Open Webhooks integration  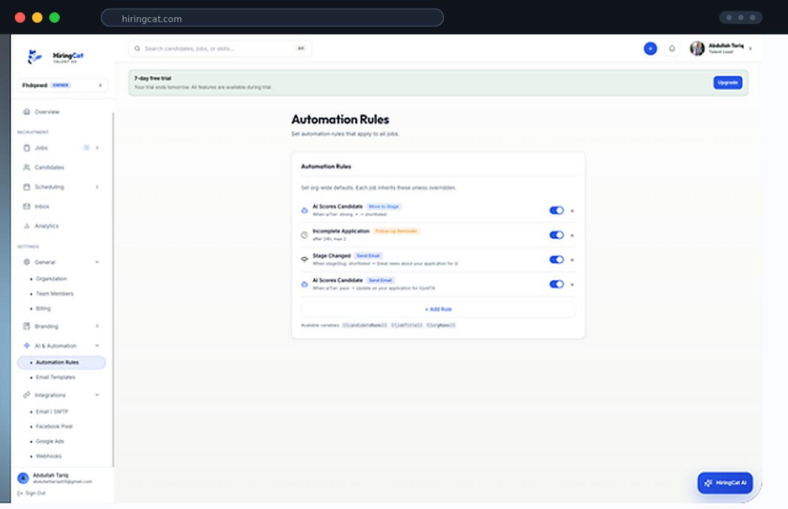tap(48, 456)
